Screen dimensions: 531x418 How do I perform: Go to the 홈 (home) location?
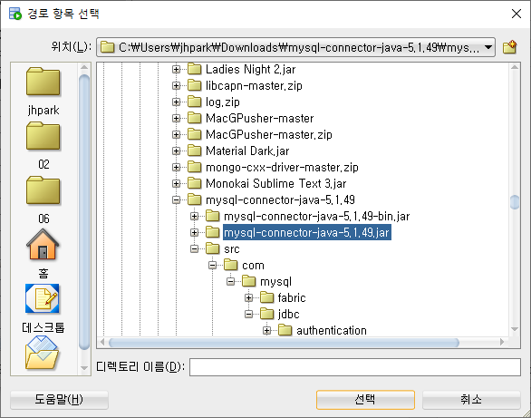(x=43, y=254)
